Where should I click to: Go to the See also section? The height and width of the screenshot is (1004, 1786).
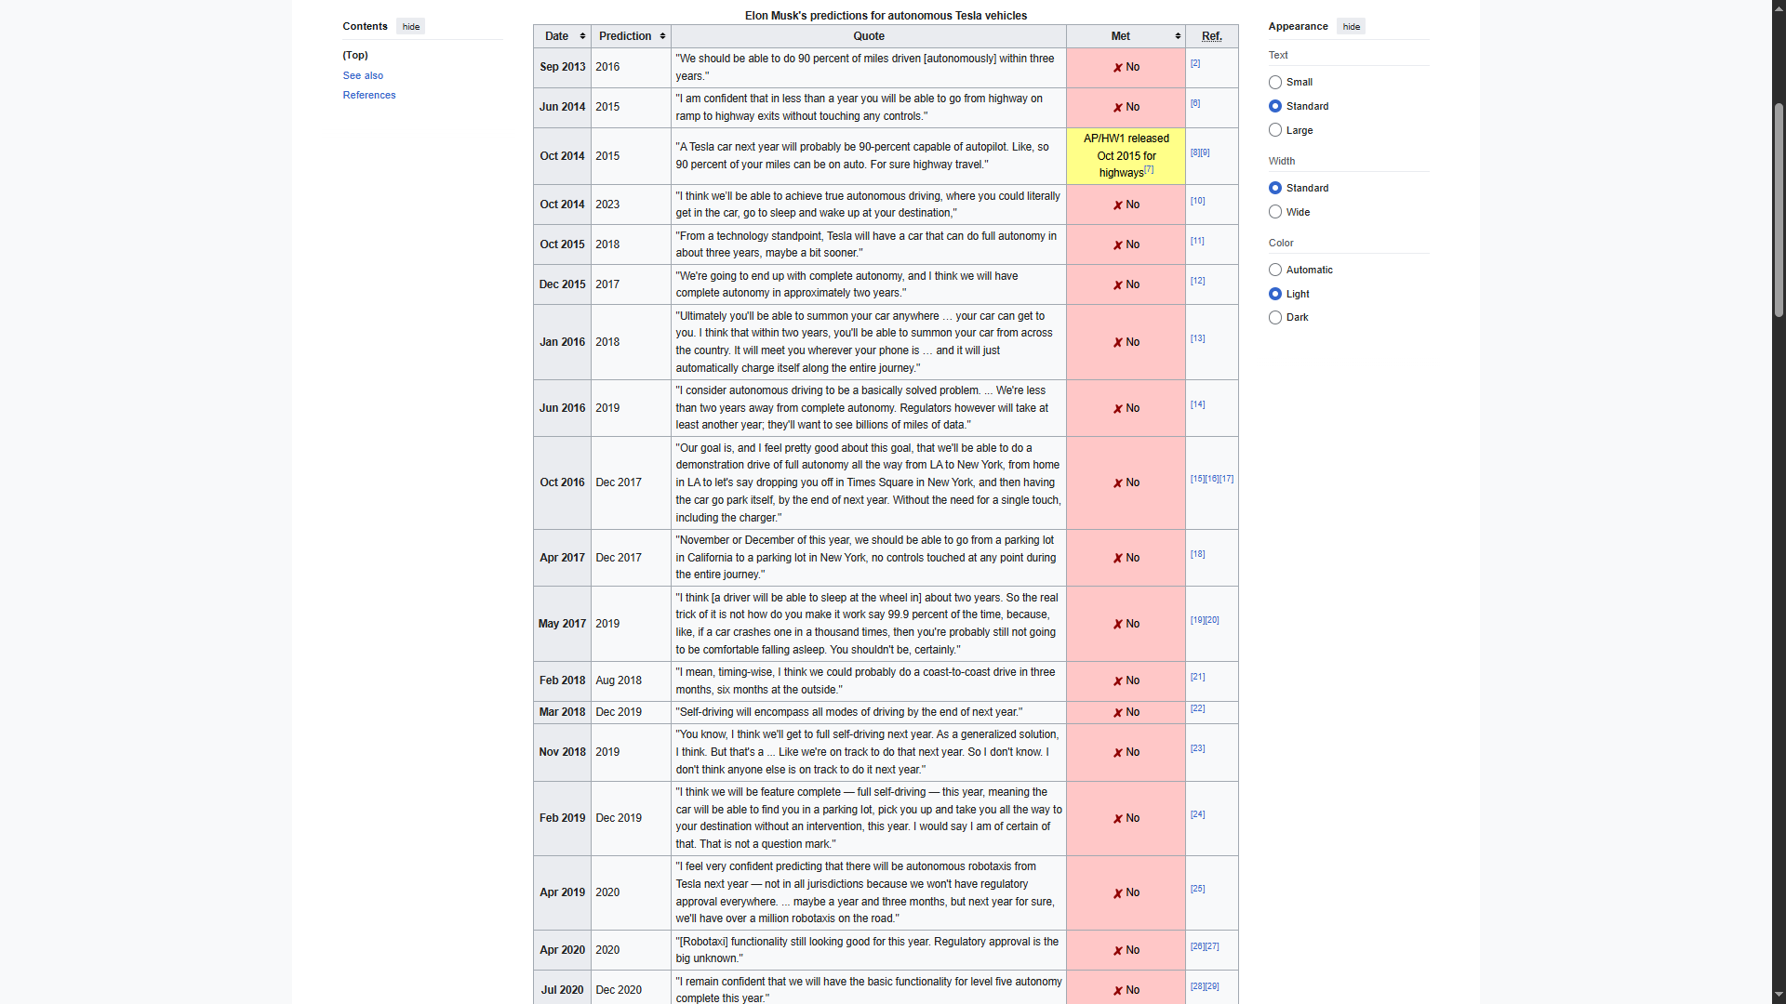(x=363, y=76)
